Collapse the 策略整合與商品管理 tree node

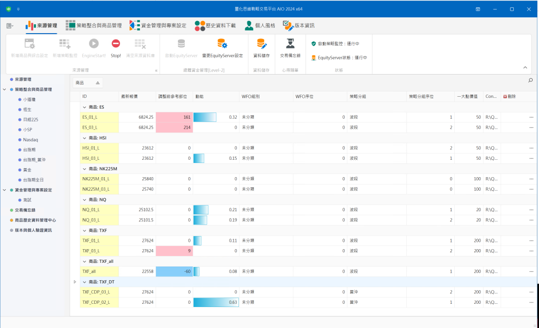(5, 89)
